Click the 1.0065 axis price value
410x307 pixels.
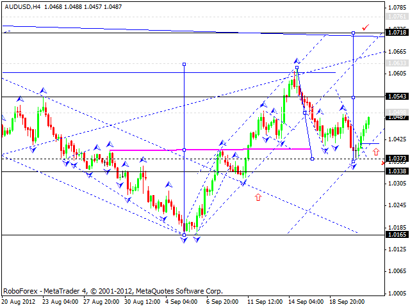pyautogui.click(x=397, y=271)
